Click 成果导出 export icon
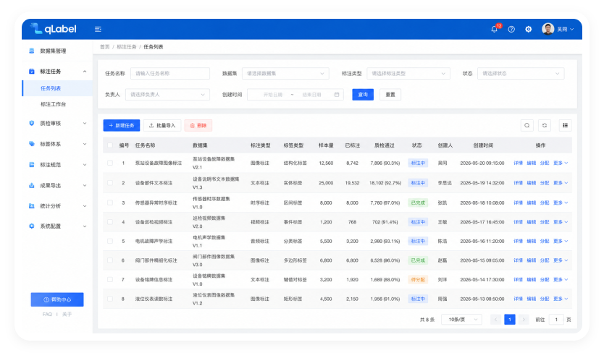 click(32, 185)
